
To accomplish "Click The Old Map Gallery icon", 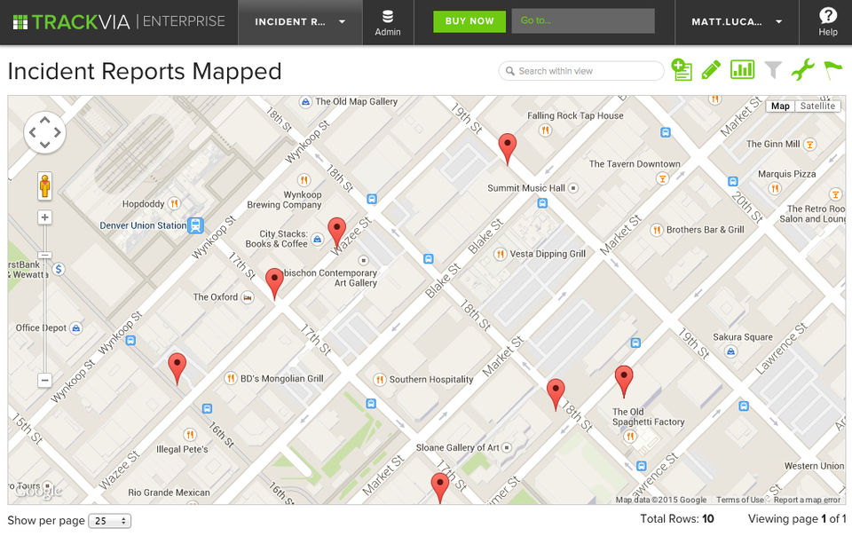I will click(x=305, y=101).
